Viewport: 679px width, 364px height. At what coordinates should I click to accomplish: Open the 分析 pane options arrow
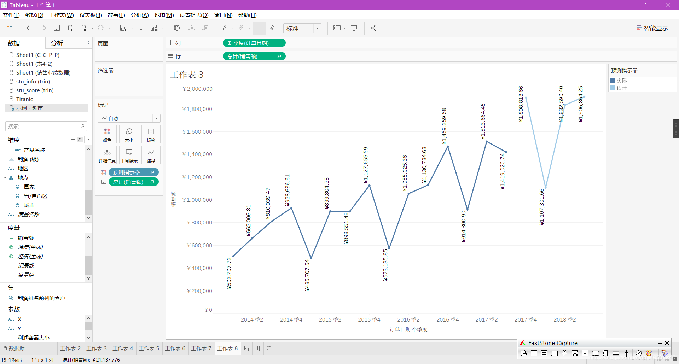tap(88, 43)
